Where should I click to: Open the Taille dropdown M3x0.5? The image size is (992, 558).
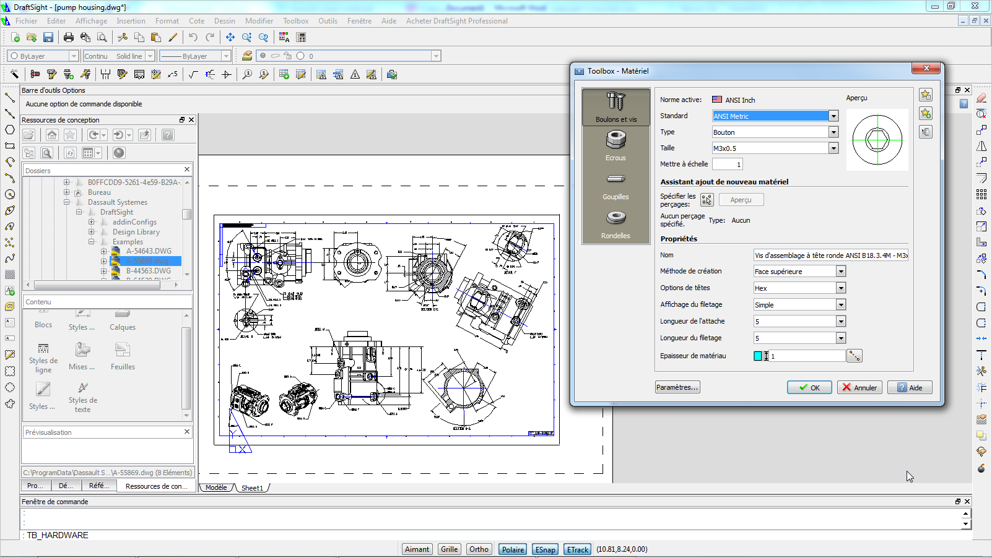tap(833, 148)
